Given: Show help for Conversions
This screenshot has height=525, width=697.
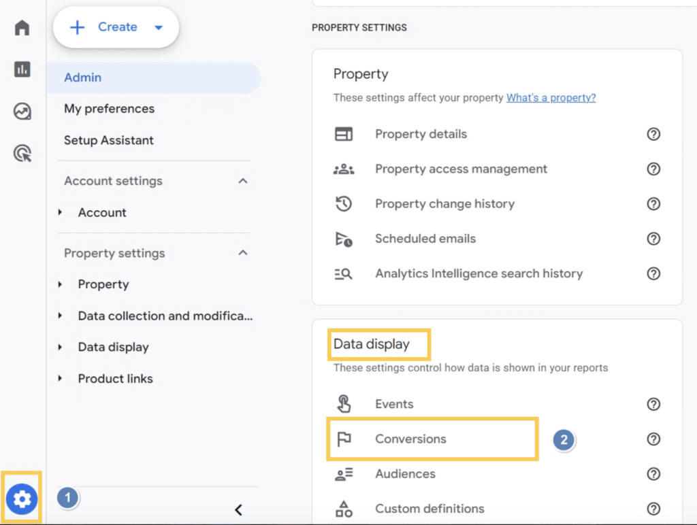Looking at the screenshot, I should (x=653, y=439).
